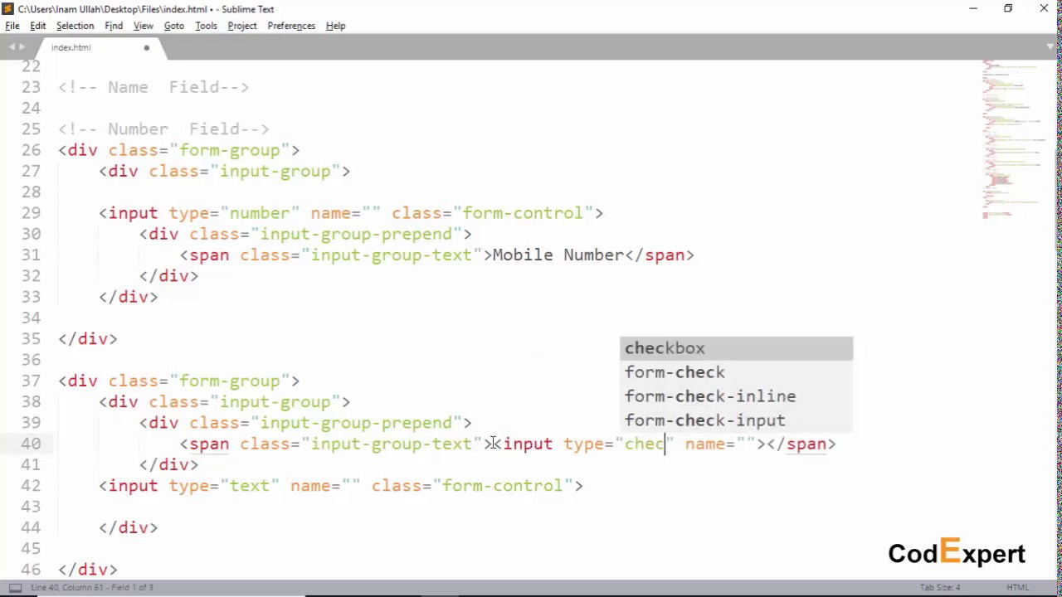Open the Preferences menu
The height and width of the screenshot is (597, 1062).
(x=291, y=26)
